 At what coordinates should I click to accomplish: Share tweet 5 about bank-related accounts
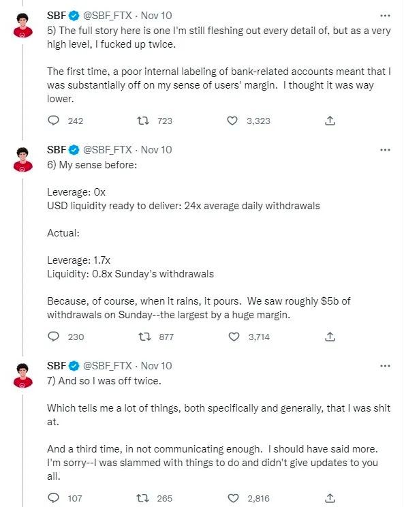click(330, 121)
